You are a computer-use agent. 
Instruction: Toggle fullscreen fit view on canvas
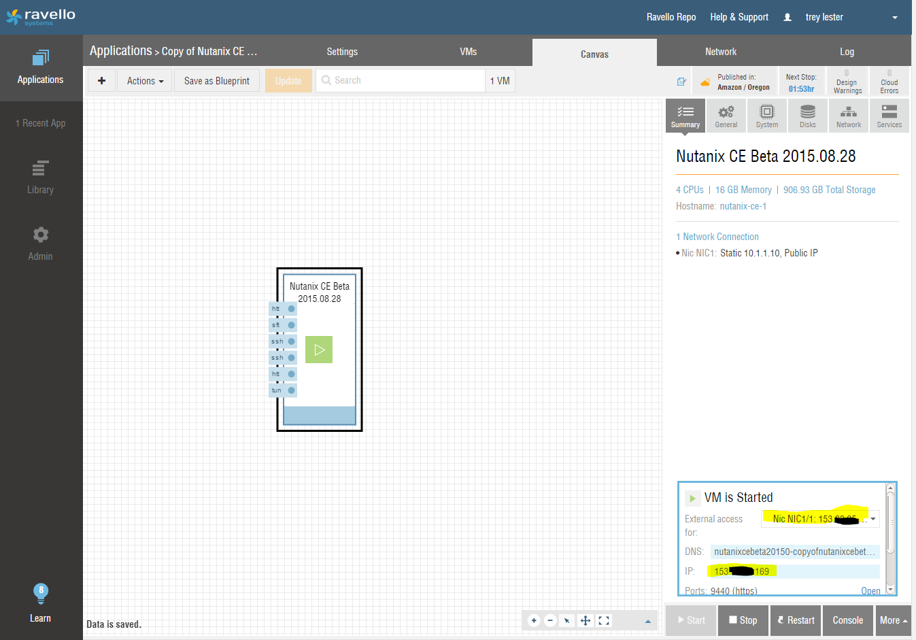(603, 620)
